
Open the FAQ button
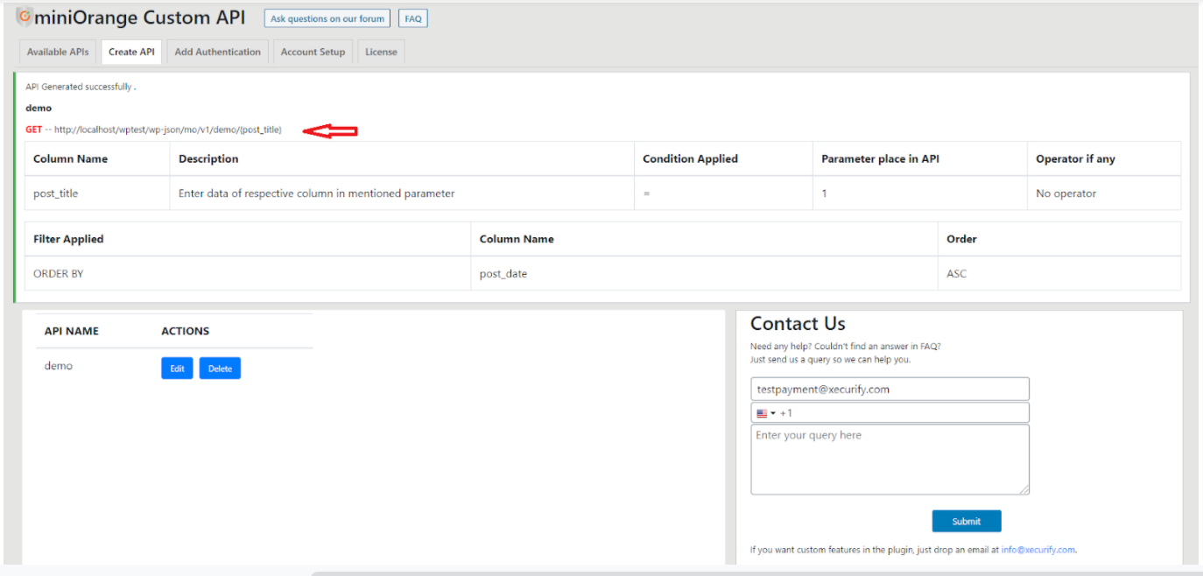click(413, 18)
